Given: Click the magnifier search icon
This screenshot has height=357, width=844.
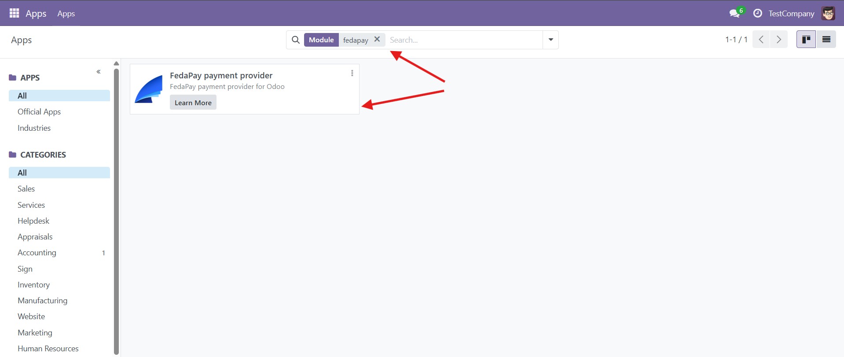Looking at the screenshot, I should pos(296,40).
